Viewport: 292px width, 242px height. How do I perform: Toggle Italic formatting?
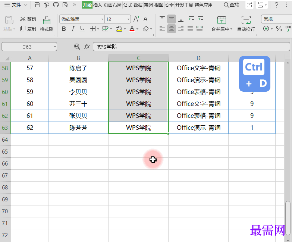coord(73,29)
